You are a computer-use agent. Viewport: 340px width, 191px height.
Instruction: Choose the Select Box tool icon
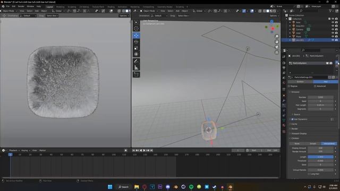coord(136,22)
